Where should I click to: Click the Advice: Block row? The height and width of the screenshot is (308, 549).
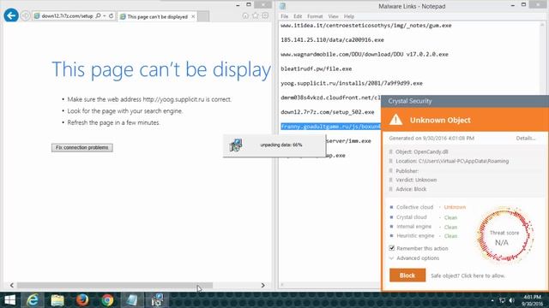tap(411, 189)
